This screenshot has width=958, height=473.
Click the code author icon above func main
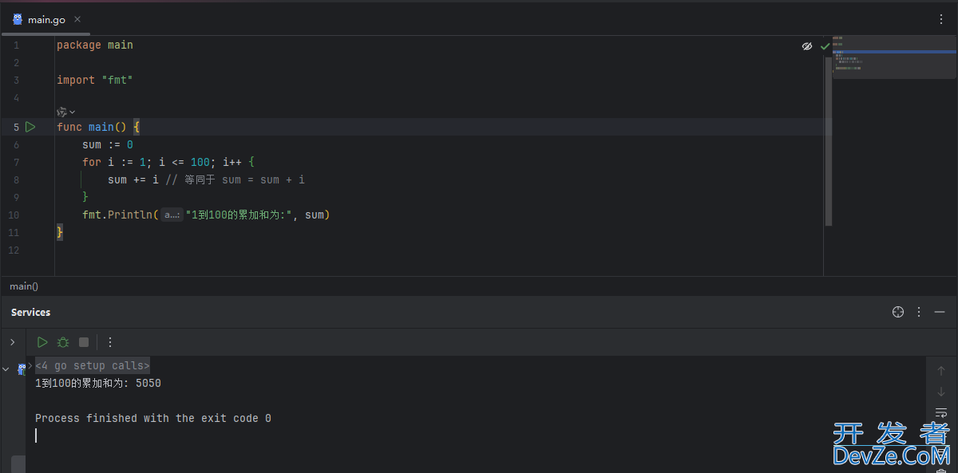pyautogui.click(x=61, y=112)
